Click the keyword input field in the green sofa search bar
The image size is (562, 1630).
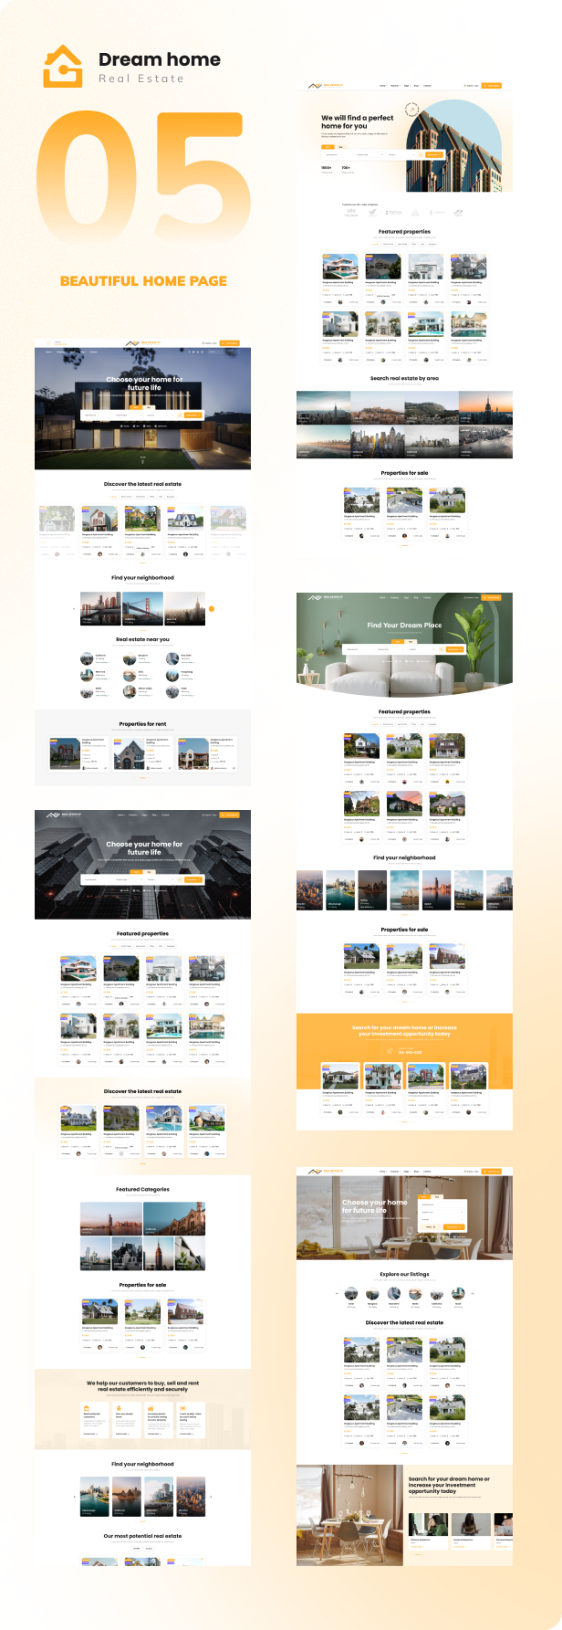point(358,649)
